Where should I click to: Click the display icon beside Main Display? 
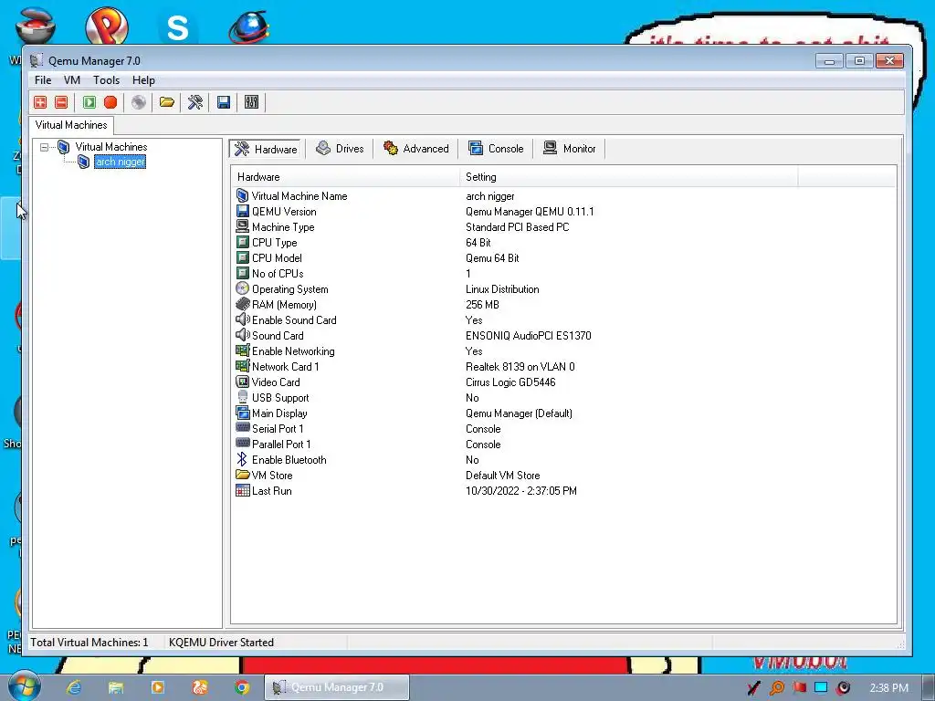242,413
